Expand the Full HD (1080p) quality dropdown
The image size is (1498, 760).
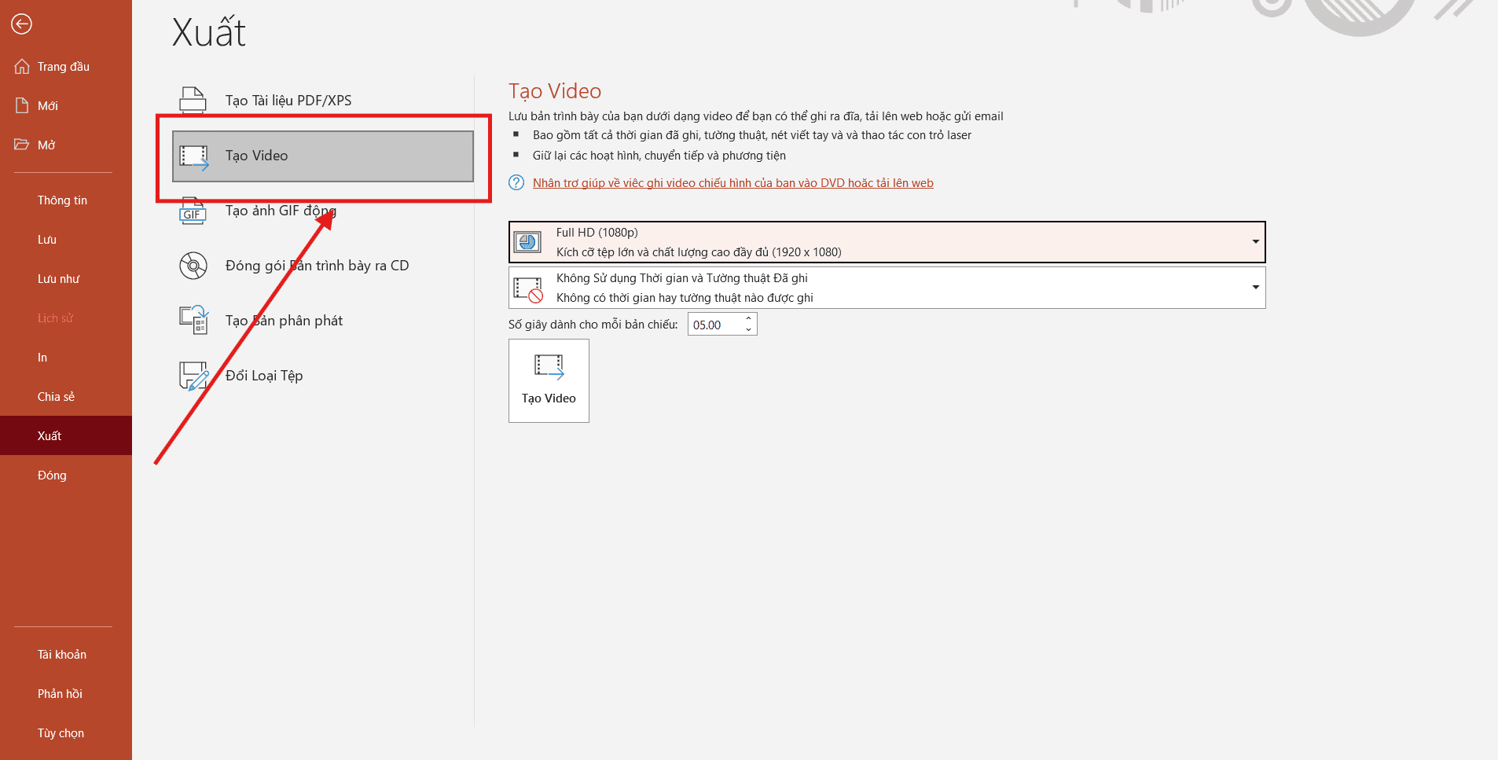pos(1255,242)
